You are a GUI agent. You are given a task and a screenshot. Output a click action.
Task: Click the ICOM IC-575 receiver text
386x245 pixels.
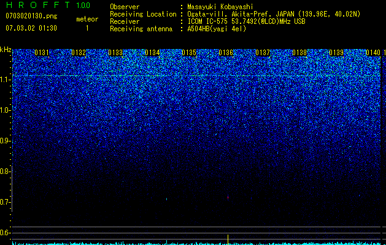(246, 21)
